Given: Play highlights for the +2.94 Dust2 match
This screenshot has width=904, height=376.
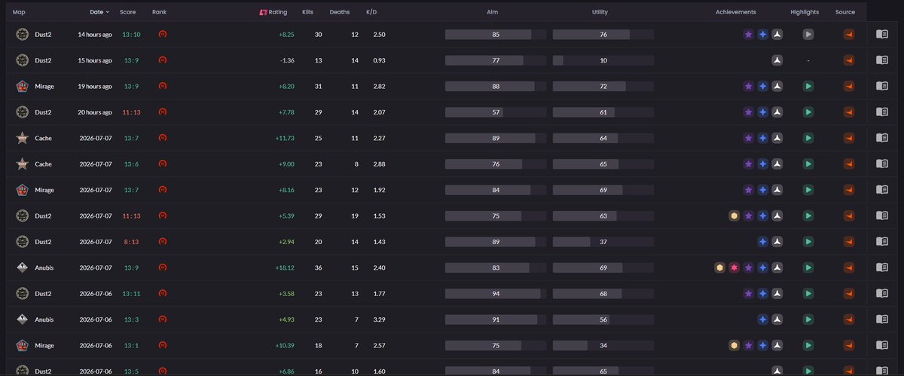Looking at the screenshot, I should 808,242.
